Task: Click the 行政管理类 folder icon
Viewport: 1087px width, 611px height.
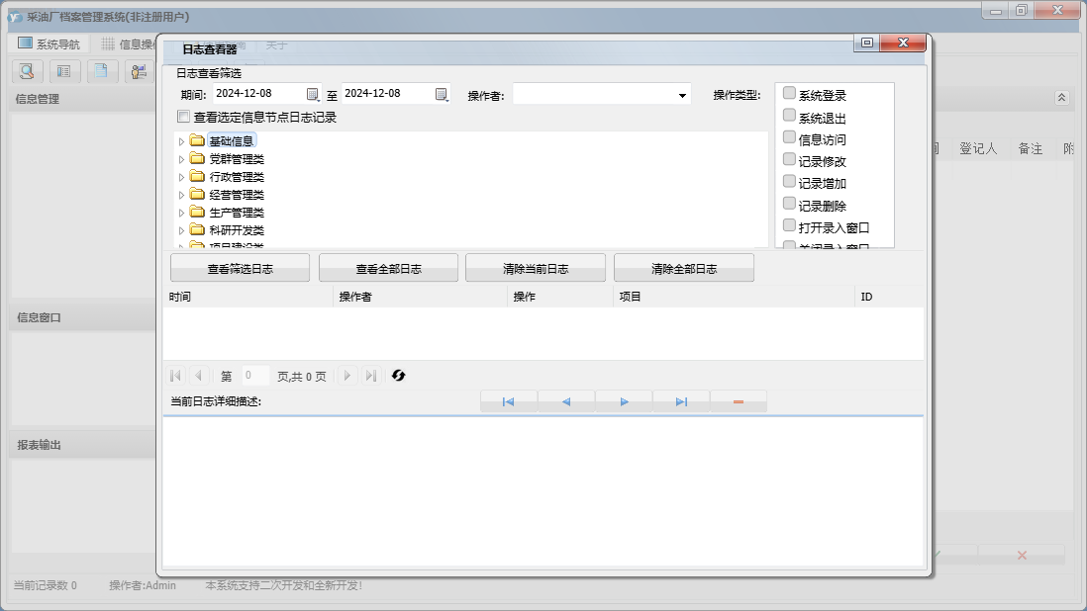Action: (x=197, y=176)
